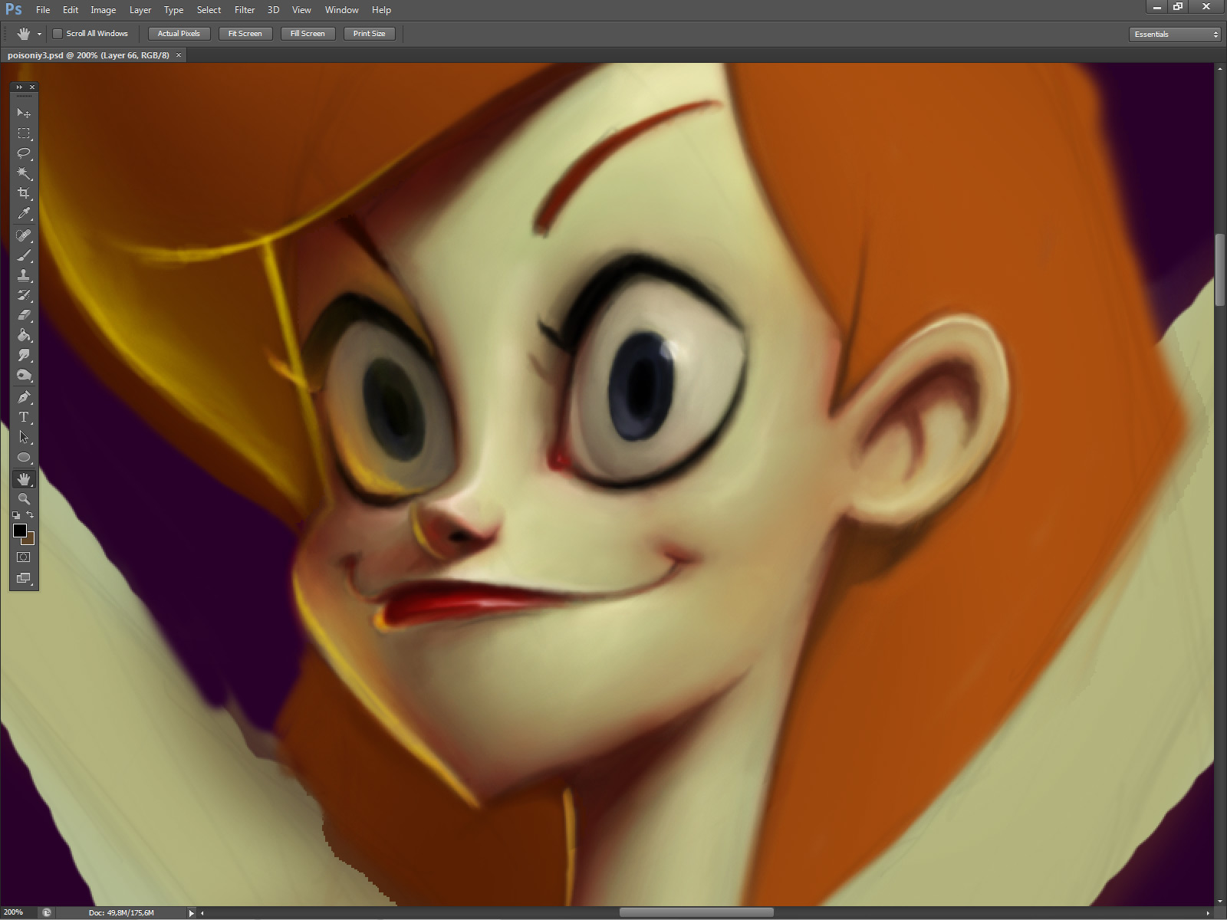Select the Ellipse shape tool
This screenshot has height=920, width=1227.
tap(24, 458)
